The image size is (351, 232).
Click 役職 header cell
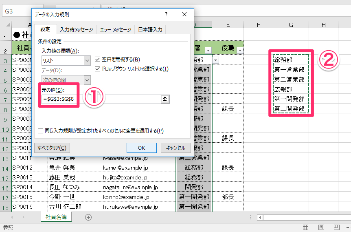pyautogui.click(x=228, y=48)
